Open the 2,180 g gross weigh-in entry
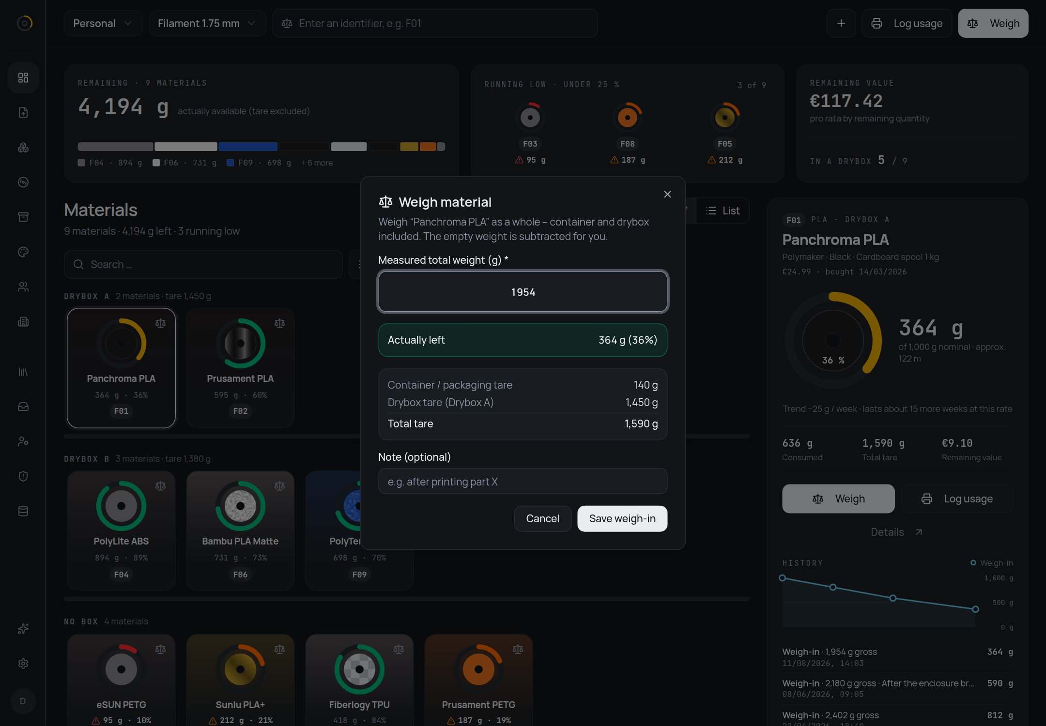 click(x=897, y=688)
